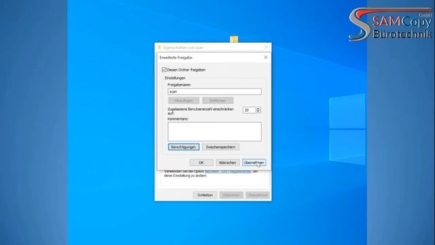Click the greyed Entfernen button

pos(217,101)
